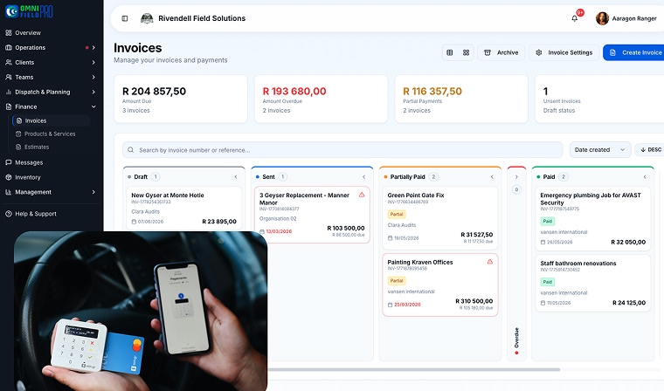Click Create Invoice button

coord(634,52)
